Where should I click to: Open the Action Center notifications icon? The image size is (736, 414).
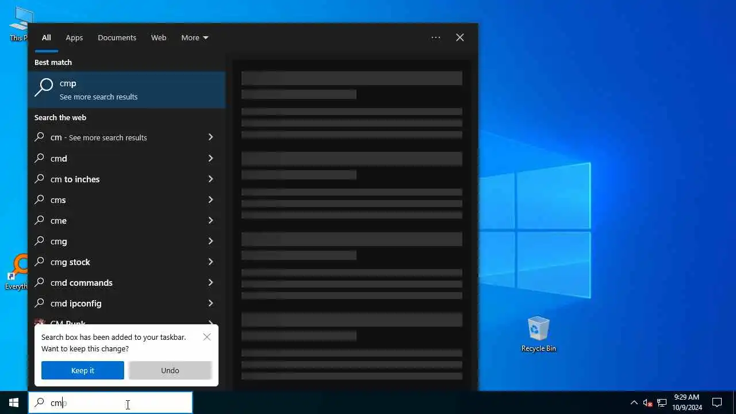(x=717, y=402)
